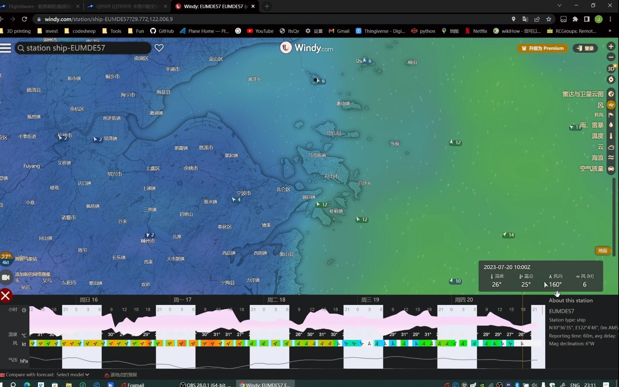Screen dimensions: 619x387
Task: Open the Chrome extensions puzzle icon
Action: coord(575,19)
